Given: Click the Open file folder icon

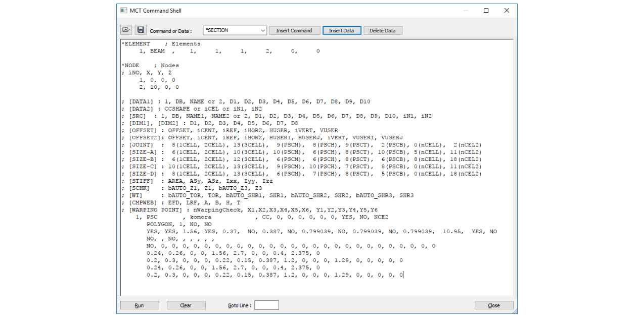Looking at the screenshot, I should pyautogui.click(x=126, y=30).
